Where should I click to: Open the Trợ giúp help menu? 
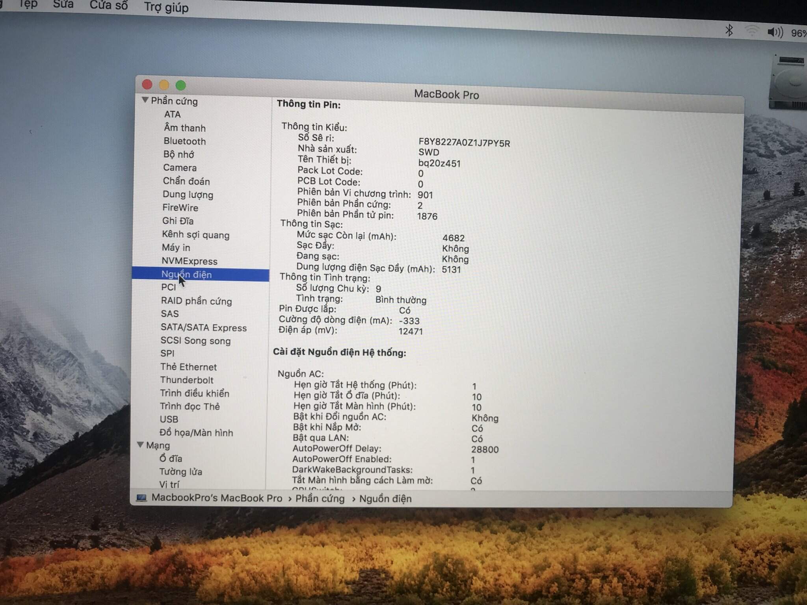pyautogui.click(x=166, y=7)
